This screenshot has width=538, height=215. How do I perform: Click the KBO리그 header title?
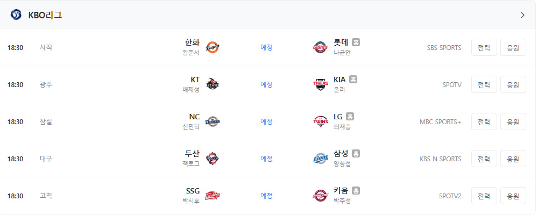pyautogui.click(x=45, y=15)
